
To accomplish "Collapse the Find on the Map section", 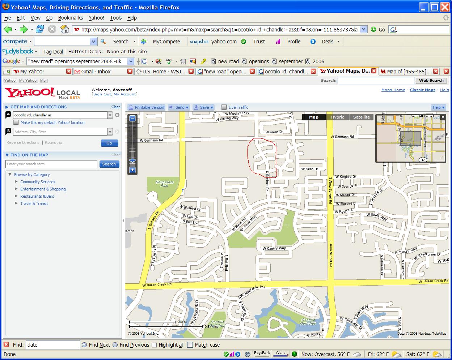I will tap(7, 155).
